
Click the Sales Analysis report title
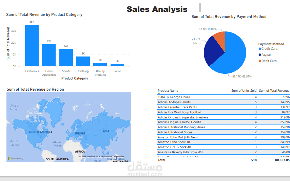coord(157,9)
